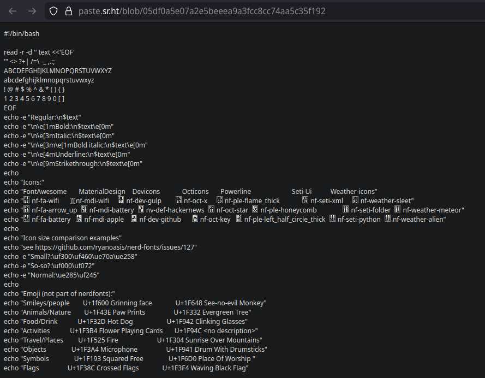Select the glyph icon before nf-dev-gulp
The image size is (485, 378).
121,201
